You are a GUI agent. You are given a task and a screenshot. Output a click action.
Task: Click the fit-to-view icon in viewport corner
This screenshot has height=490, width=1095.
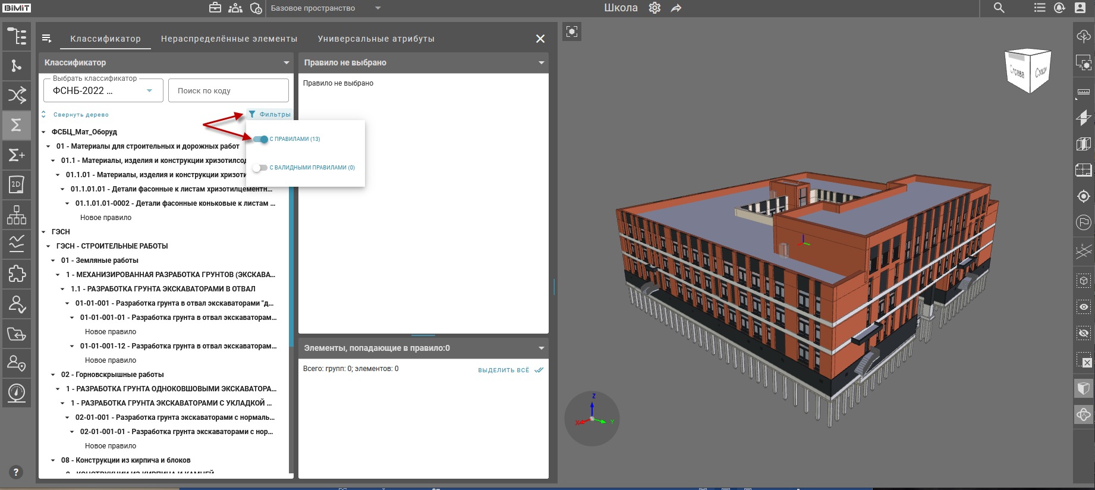tap(572, 32)
